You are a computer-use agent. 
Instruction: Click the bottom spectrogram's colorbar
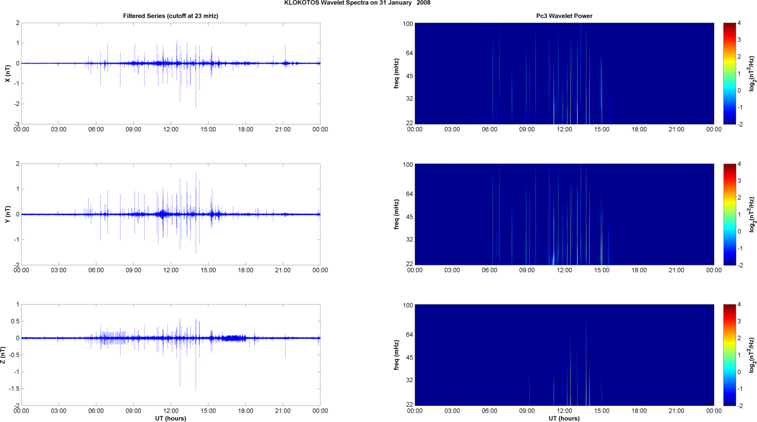(x=729, y=355)
